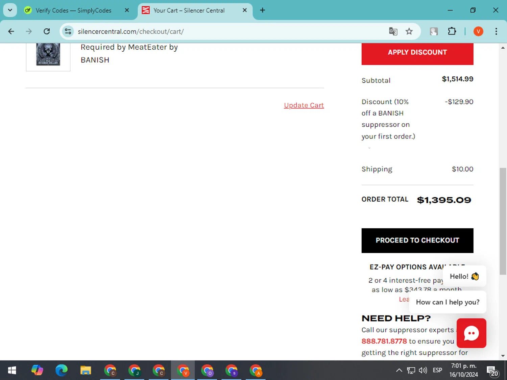Expand the discount details small chevron
The width and height of the screenshot is (507, 380).
click(x=369, y=148)
